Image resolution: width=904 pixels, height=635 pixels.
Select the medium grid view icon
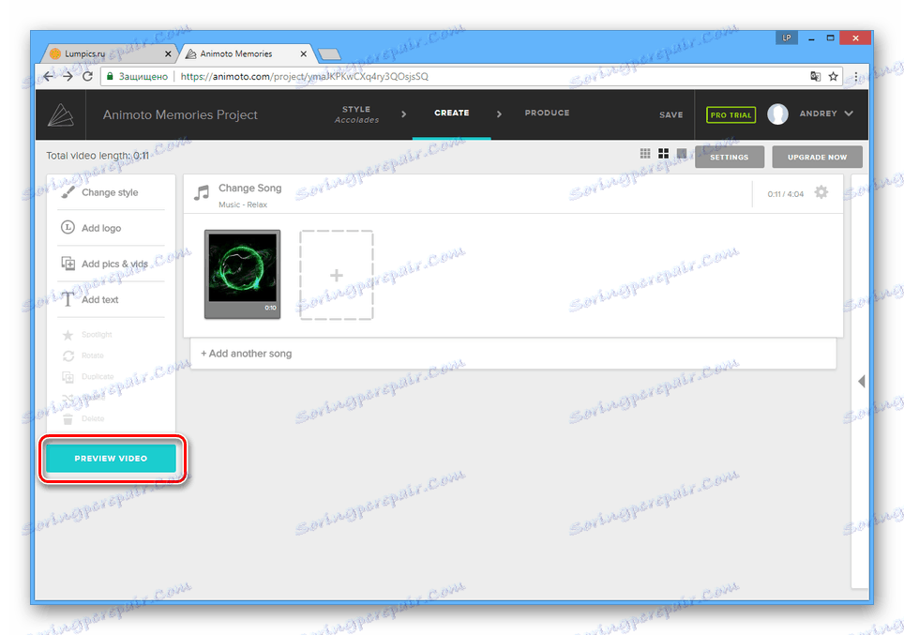[x=664, y=154]
